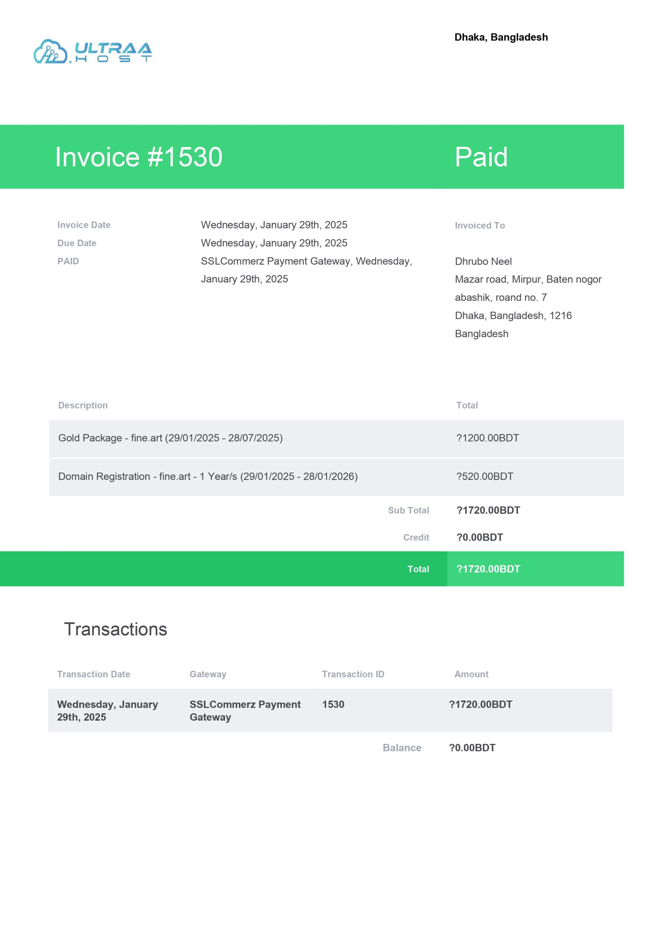672x950 pixels.
Task: Select the 'Domain Registration - fine.art' line item
Action: coord(208,476)
